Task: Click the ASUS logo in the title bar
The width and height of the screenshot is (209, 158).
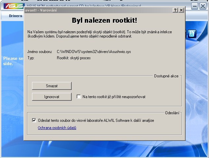Action: pyautogui.click(x=14, y=6)
